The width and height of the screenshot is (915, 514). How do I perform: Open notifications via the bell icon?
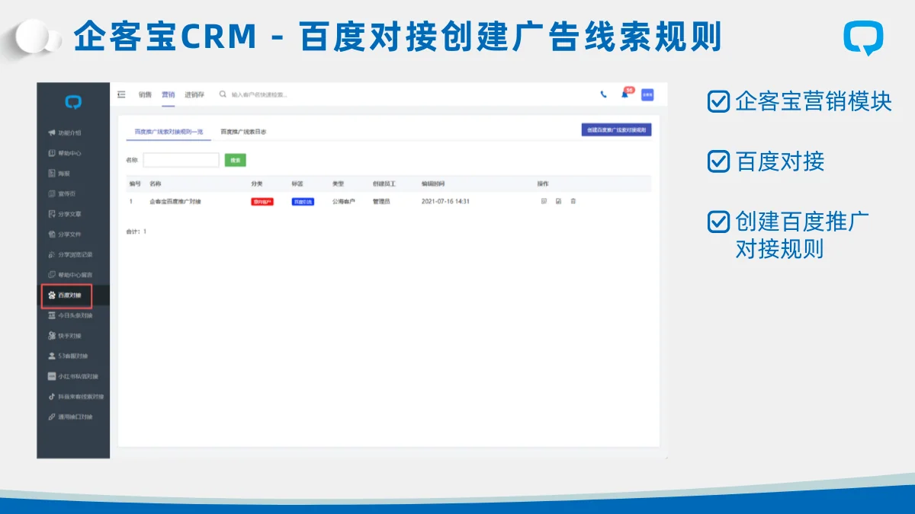[x=625, y=94]
